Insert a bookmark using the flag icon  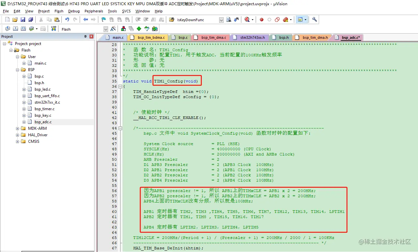(104, 20)
